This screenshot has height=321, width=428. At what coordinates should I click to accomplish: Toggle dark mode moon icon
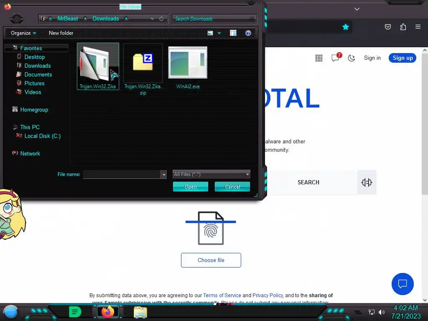tap(352, 58)
